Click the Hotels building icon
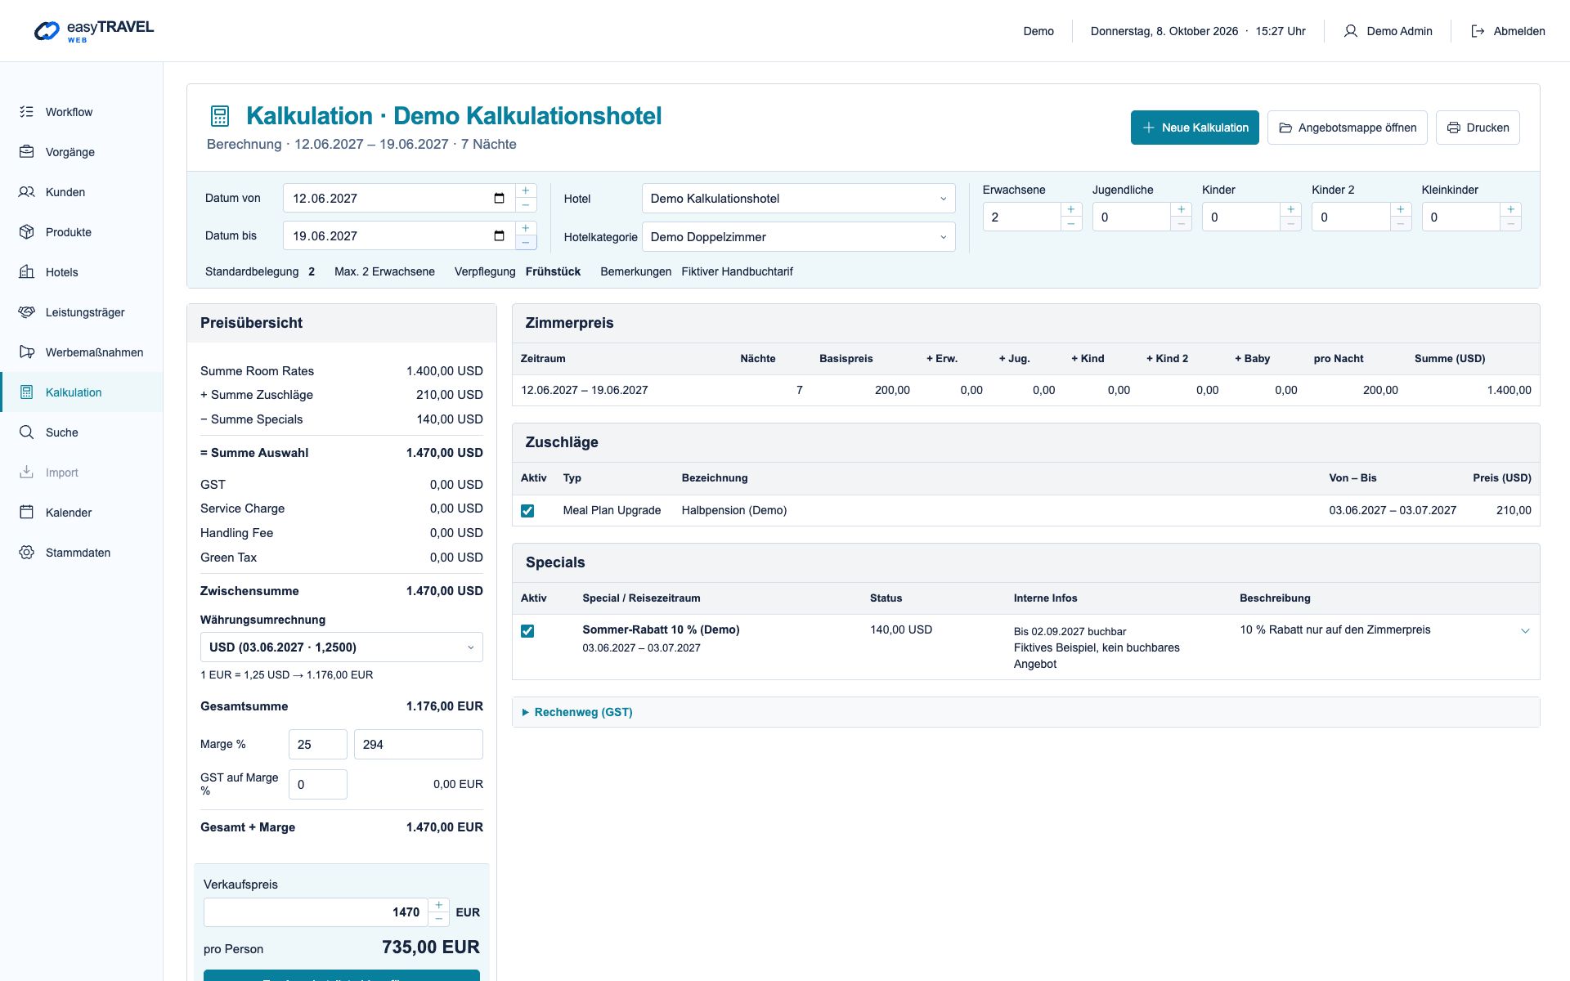The width and height of the screenshot is (1570, 981). pos(27,272)
